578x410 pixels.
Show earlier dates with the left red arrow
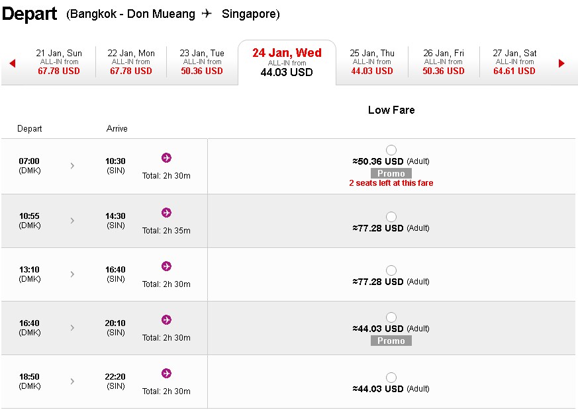click(x=13, y=63)
